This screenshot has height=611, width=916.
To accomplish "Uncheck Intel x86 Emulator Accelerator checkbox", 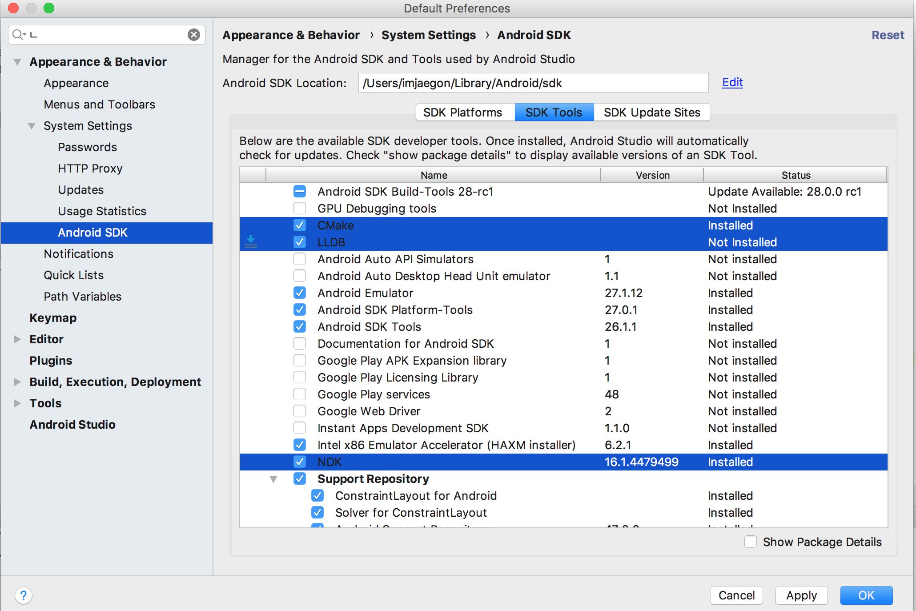I will 300,445.
